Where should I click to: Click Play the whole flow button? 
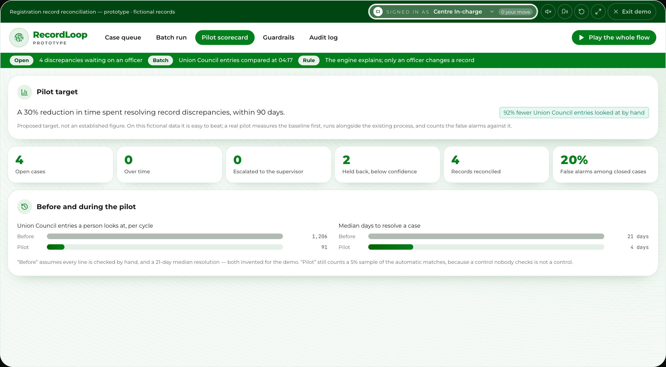(614, 38)
